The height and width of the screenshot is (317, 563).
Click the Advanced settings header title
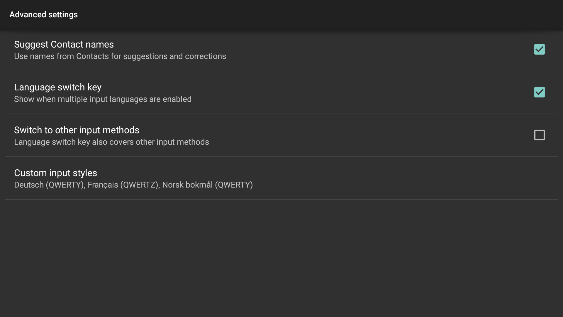coord(43,15)
